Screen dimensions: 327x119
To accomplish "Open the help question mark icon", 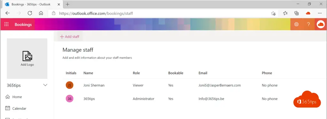I will pos(308,24).
